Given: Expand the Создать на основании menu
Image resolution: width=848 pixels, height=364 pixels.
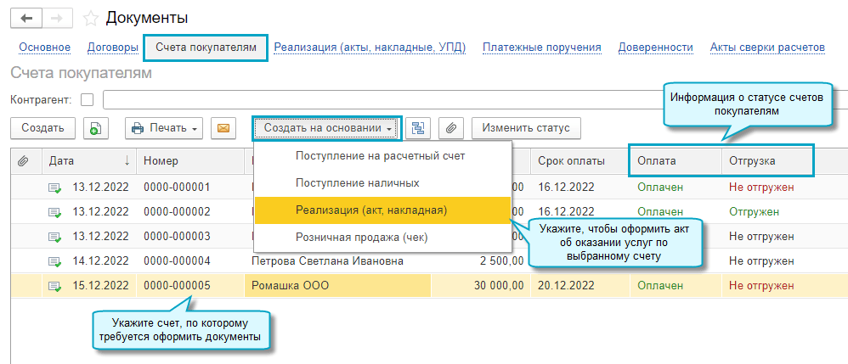Looking at the screenshot, I should click(326, 128).
